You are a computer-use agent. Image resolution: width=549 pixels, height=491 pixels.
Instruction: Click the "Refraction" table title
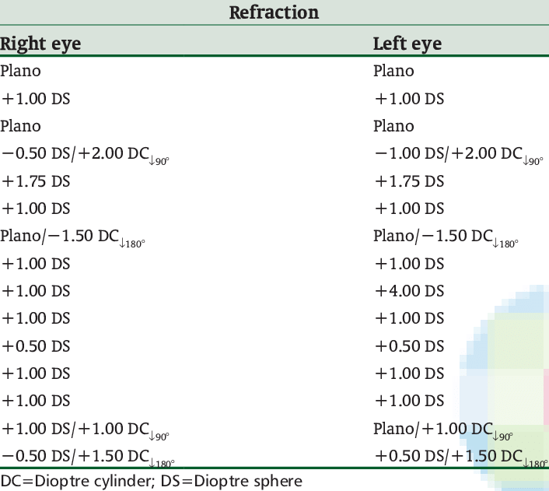(x=274, y=12)
